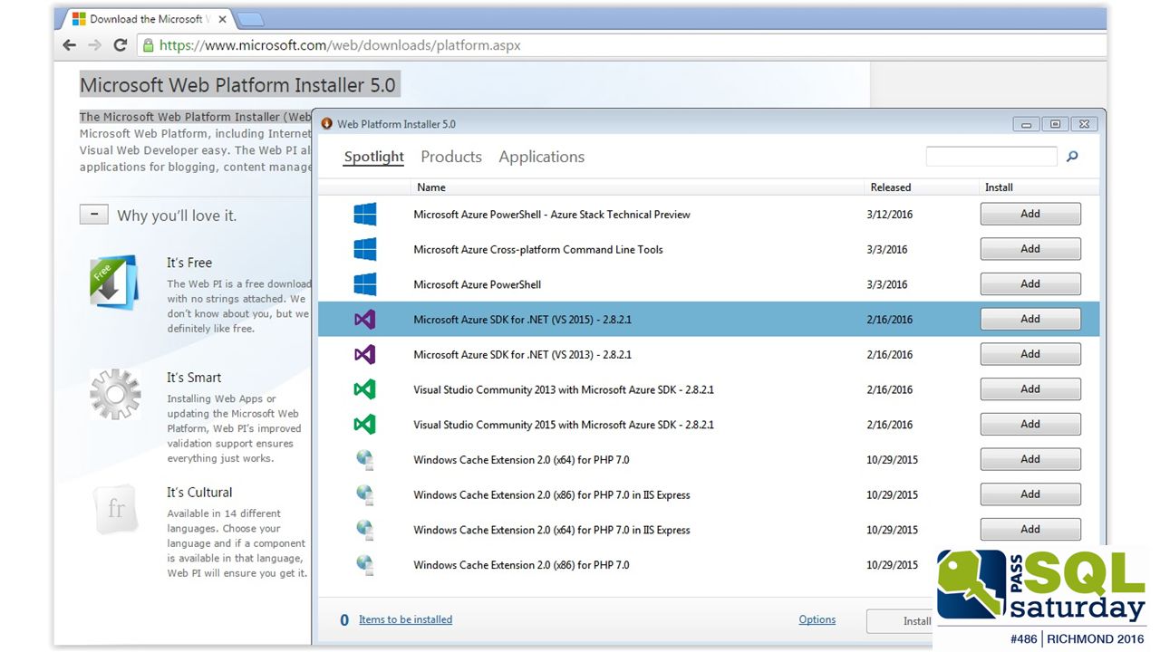1160x652 pixels.
Task: Click the It's Cultural 'fr' icon on webpage
Action: click(116, 508)
